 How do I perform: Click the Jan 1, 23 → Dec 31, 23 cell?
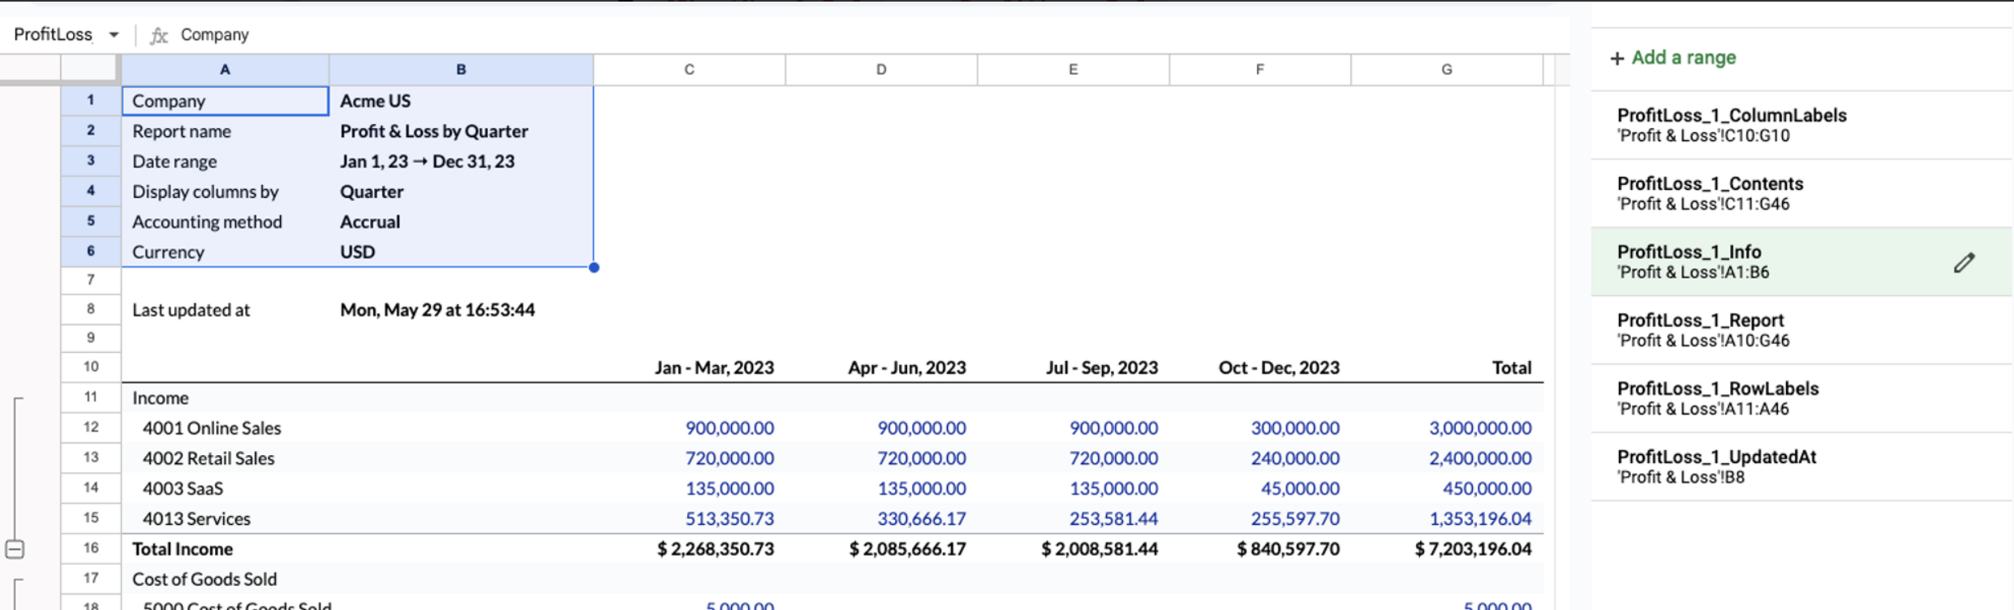click(x=461, y=161)
